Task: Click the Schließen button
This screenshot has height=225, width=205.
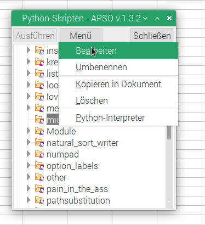Action: (152, 36)
